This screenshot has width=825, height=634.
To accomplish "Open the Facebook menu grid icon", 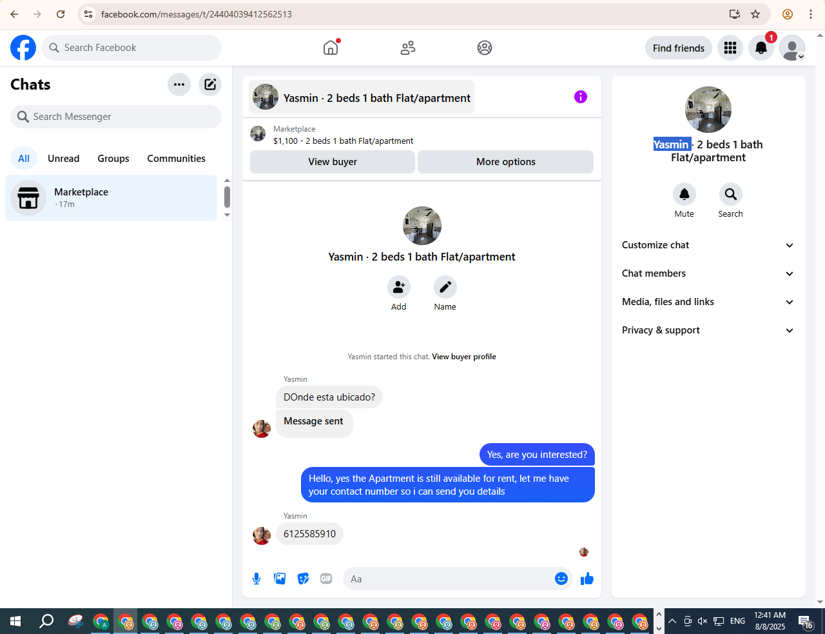I will point(730,48).
